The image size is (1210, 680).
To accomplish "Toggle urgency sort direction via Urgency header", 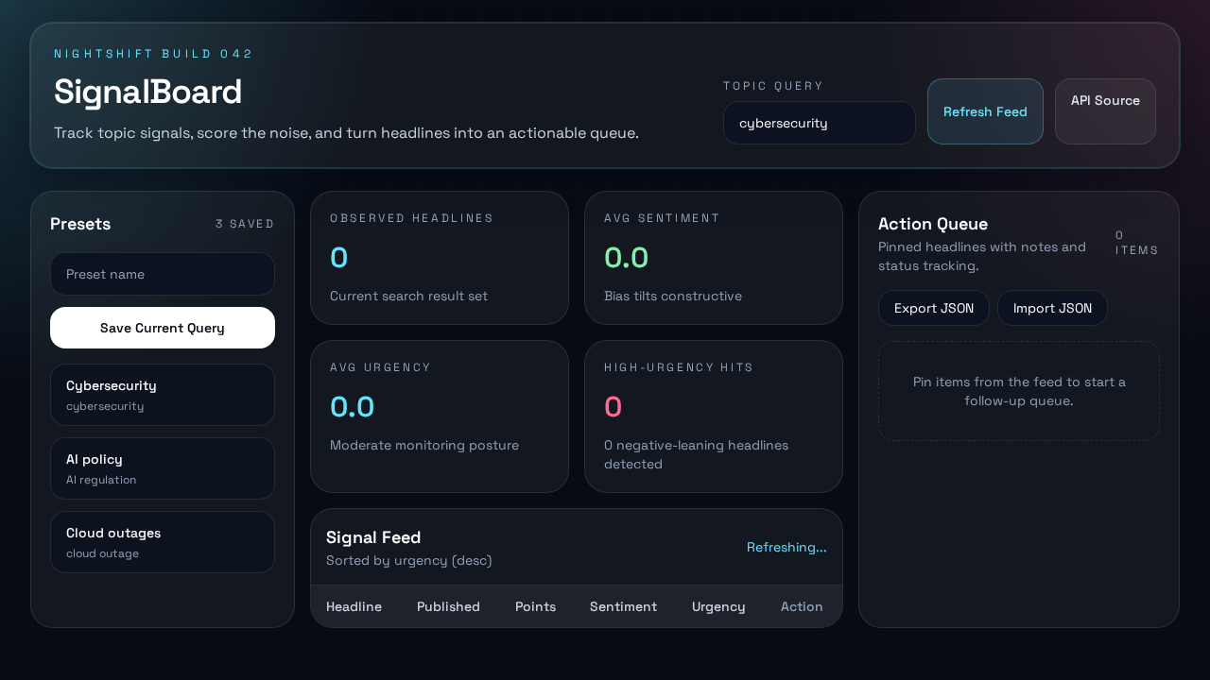I will click(718, 606).
